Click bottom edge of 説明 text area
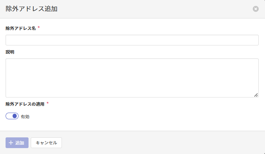Viewport: 265px width, 154px height. (x=132, y=97)
